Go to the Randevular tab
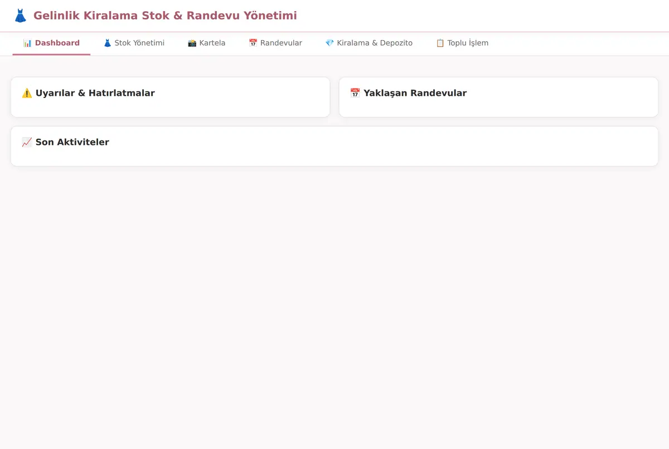The height and width of the screenshot is (449, 669). click(275, 43)
